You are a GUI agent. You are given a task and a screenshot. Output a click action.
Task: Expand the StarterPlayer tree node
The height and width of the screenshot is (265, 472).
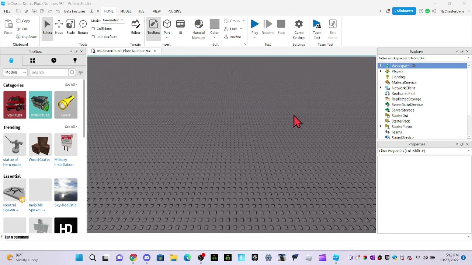click(381, 127)
